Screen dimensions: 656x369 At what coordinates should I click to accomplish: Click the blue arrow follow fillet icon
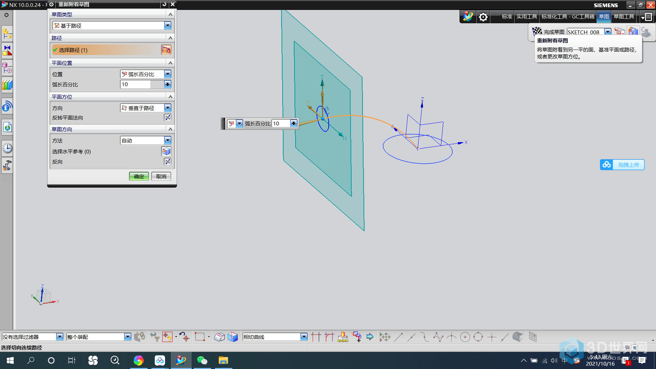[x=370, y=337]
